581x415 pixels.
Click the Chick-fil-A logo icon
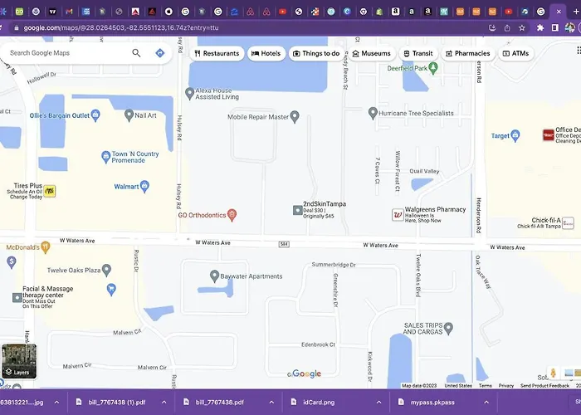point(568,223)
